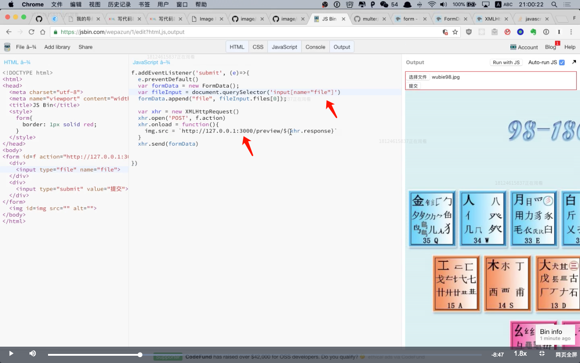Click the address bar URL field

(x=245, y=32)
